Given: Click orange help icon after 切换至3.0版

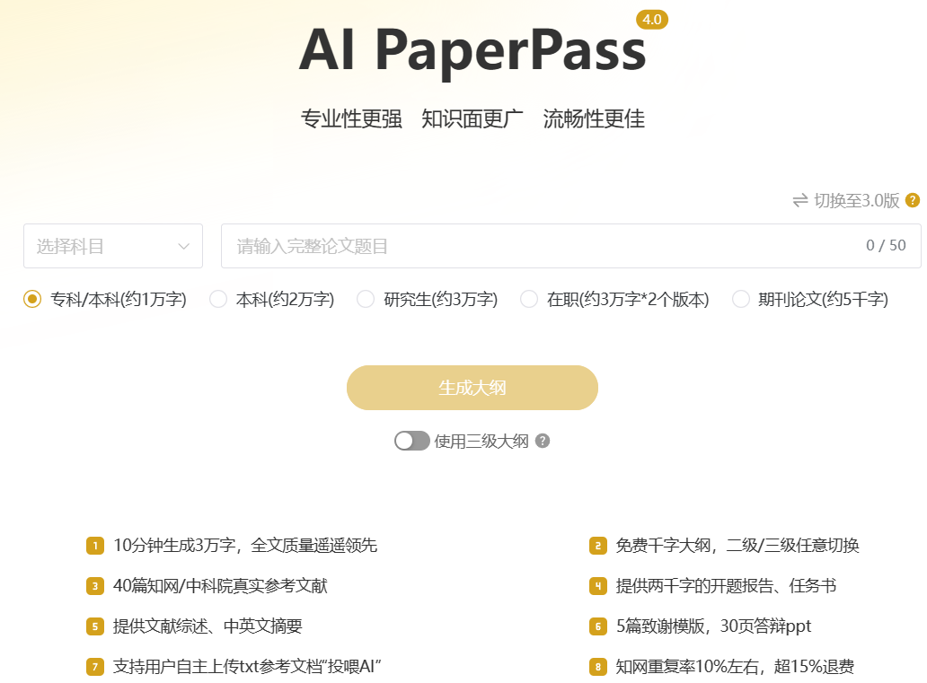Looking at the screenshot, I should point(913,200).
